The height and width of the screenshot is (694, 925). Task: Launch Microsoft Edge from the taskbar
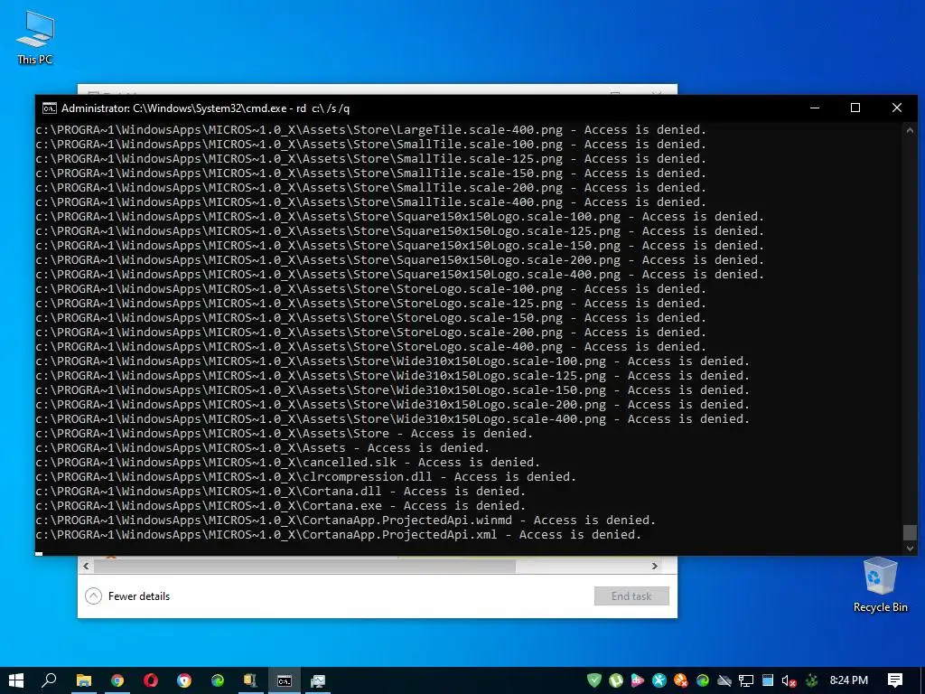[x=218, y=680]
